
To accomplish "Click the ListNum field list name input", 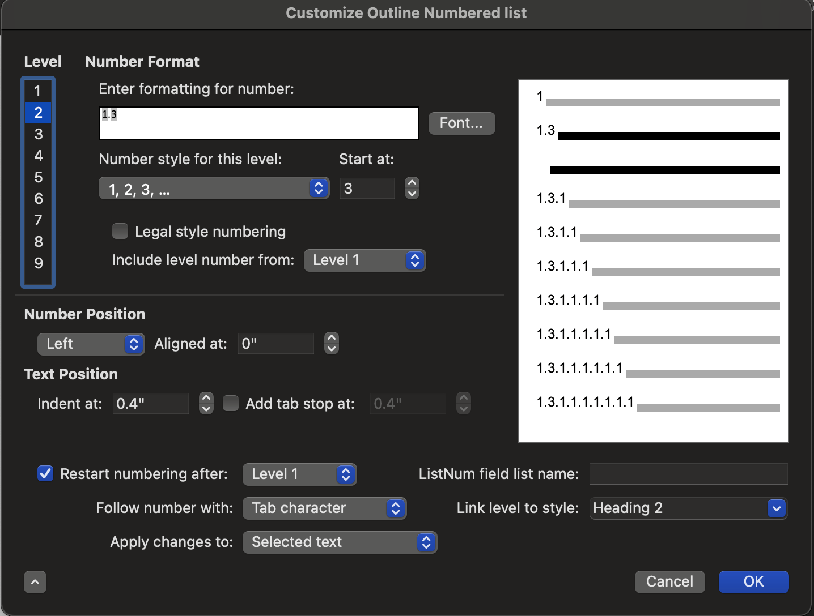I will coord(689,474).
